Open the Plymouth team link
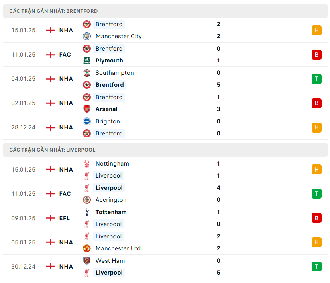330x283 pixels. pyautogui.click(x=109, y=61)
